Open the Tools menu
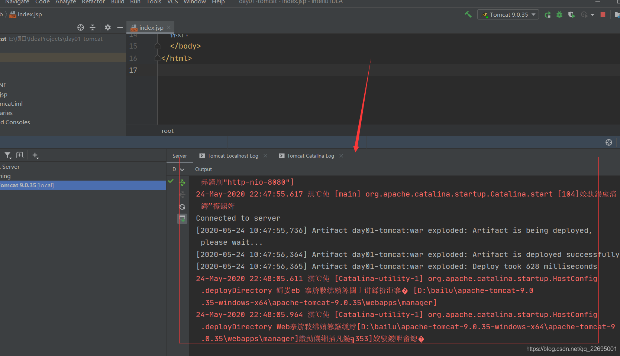This screenshot has width=620, height=356. pyautogui.click(x=154, y=2)
